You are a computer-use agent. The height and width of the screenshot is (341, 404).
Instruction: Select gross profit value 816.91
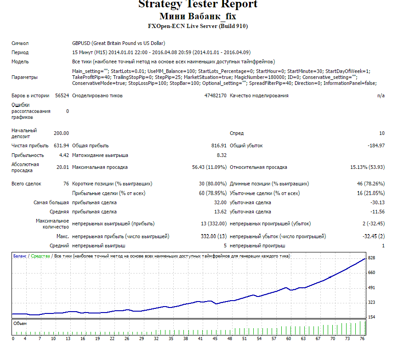click(219, 145)
